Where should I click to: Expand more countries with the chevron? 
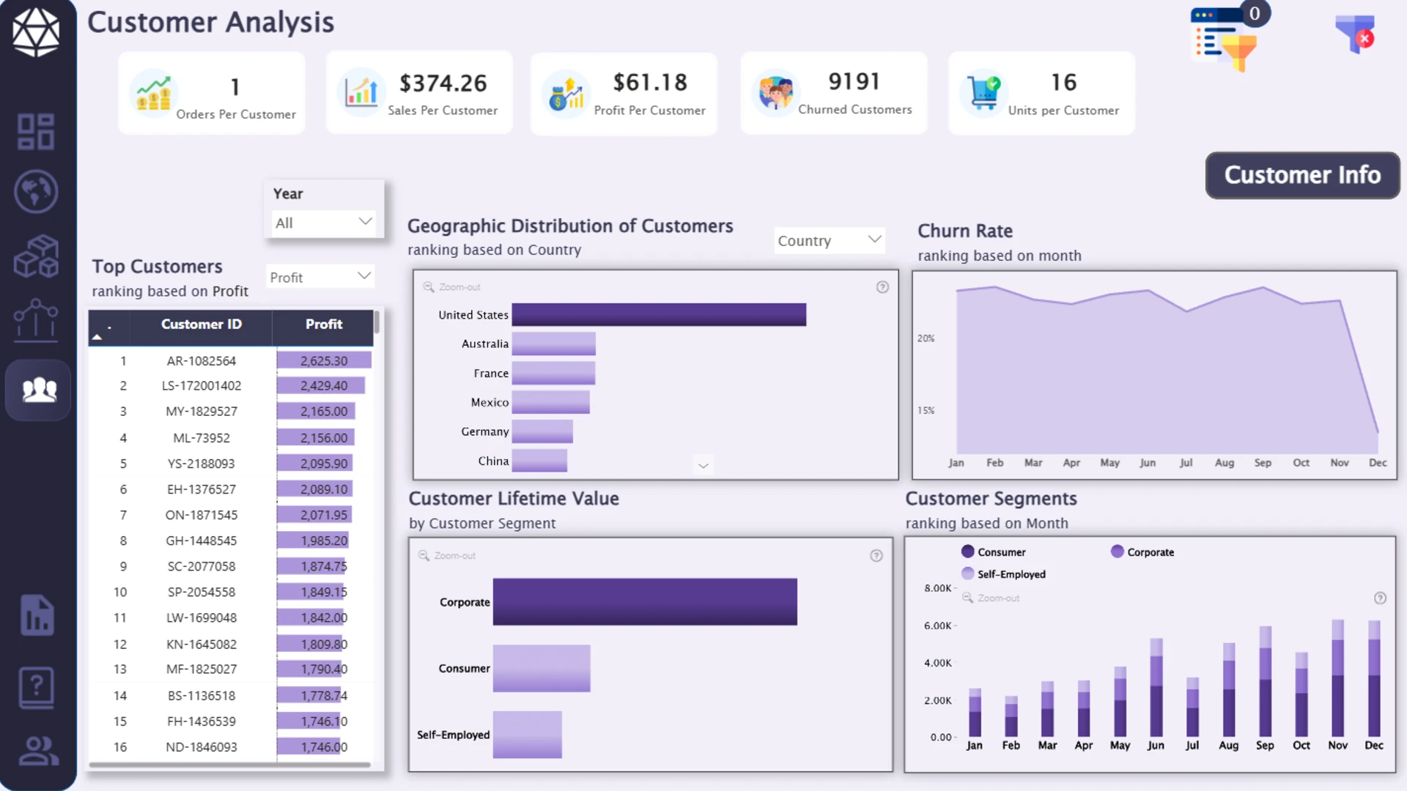tap(703, 465)
